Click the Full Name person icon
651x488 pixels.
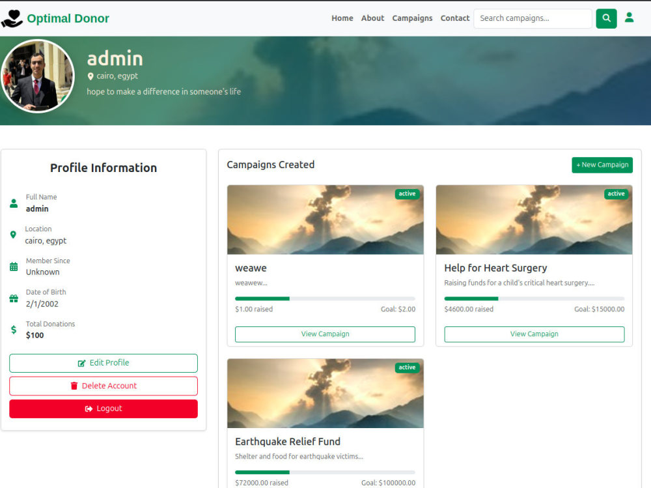pyautogui.click(x=14, y=203)
